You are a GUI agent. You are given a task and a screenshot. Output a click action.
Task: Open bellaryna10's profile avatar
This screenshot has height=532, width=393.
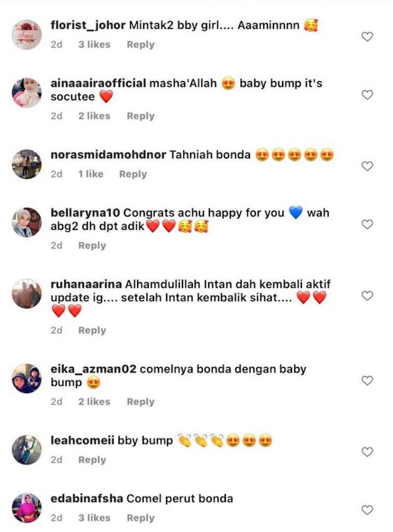(x=27, y=222)
